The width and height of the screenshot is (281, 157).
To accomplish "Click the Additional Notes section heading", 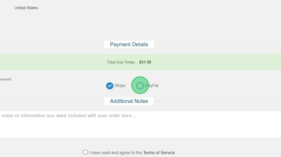I will tap(129, 101).
